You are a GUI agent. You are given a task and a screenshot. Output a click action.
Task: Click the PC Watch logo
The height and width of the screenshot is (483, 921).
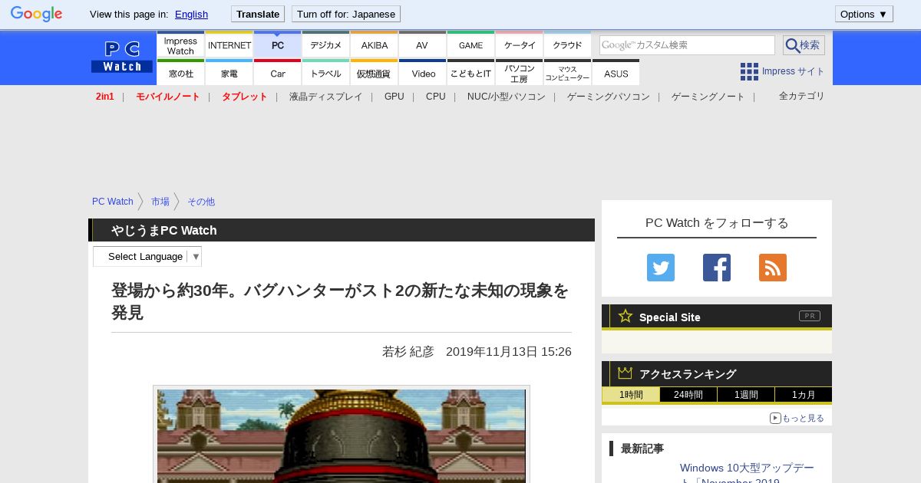point(122,58)
